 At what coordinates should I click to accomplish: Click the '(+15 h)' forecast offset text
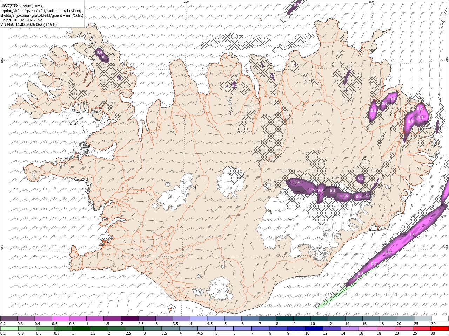50,24
